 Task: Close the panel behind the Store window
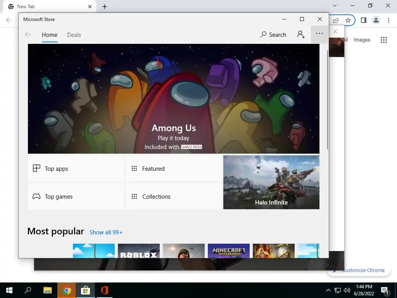tap(335, 31)
